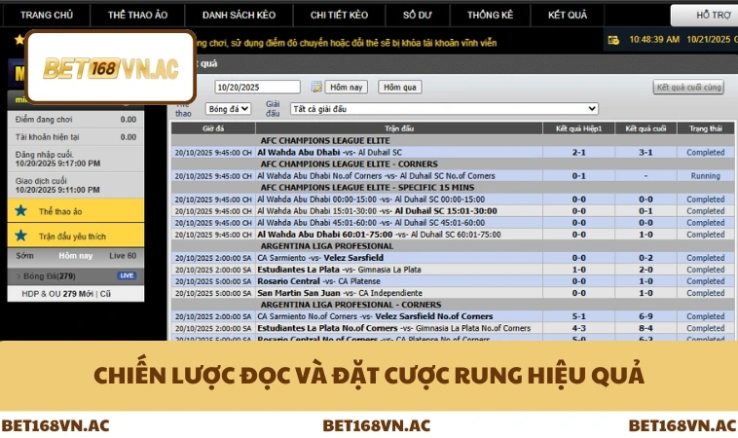Switch to the Live 60 tab
Viewport: 738px width, 438px height.
123,255
